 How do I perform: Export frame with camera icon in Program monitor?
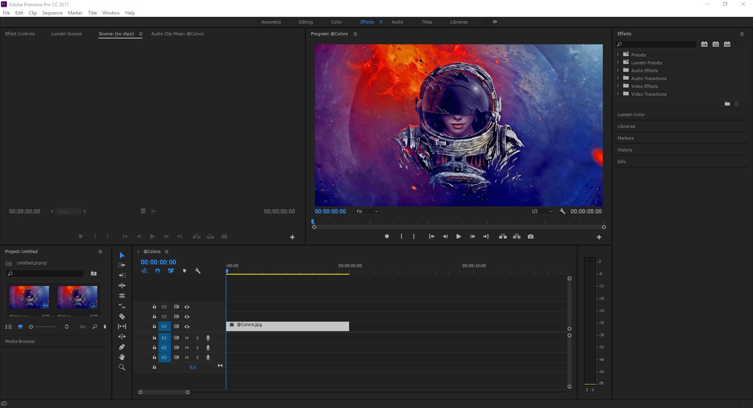tap(531, 237)
